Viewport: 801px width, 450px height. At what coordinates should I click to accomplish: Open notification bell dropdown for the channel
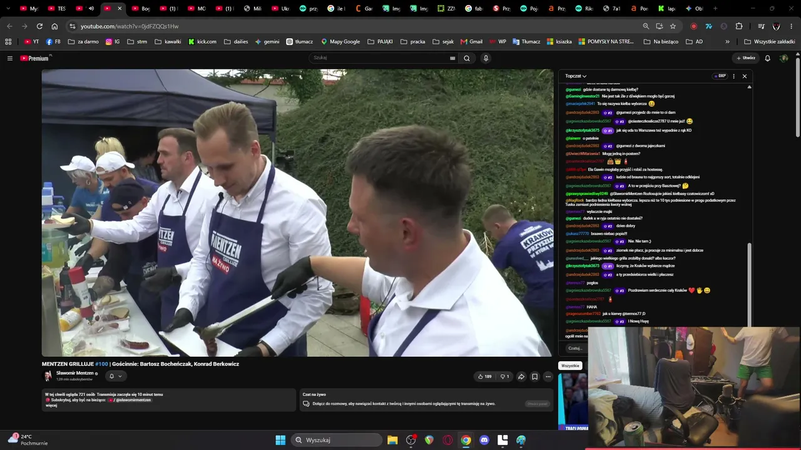pyautogui.click(x=115, y=376)
